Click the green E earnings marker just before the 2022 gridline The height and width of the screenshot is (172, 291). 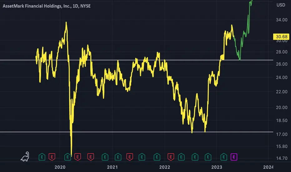pyautogui.click(x=157, y=157)
